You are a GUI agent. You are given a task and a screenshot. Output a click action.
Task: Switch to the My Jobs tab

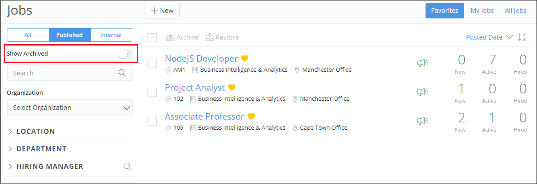(482, 11)
